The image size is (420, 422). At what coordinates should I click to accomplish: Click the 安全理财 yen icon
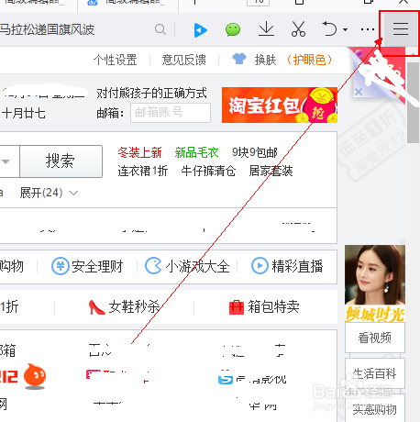click(61, 266)
